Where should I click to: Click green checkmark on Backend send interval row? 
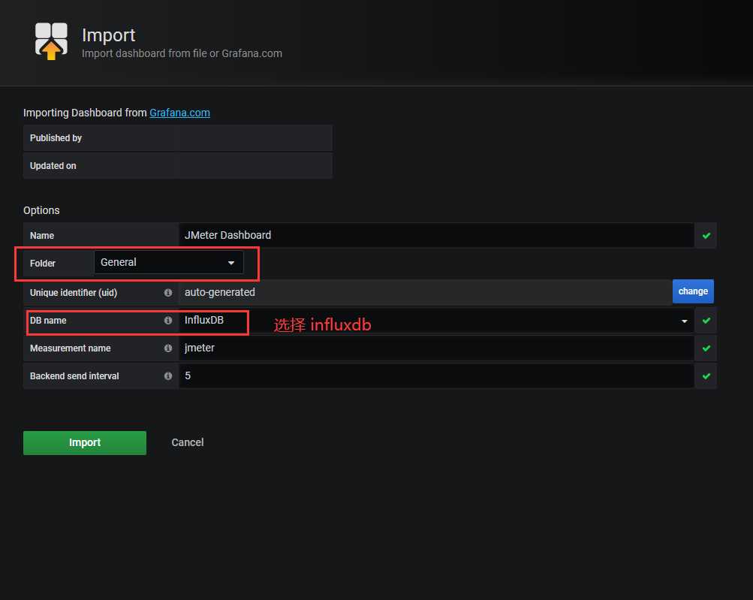coord(706,376)
